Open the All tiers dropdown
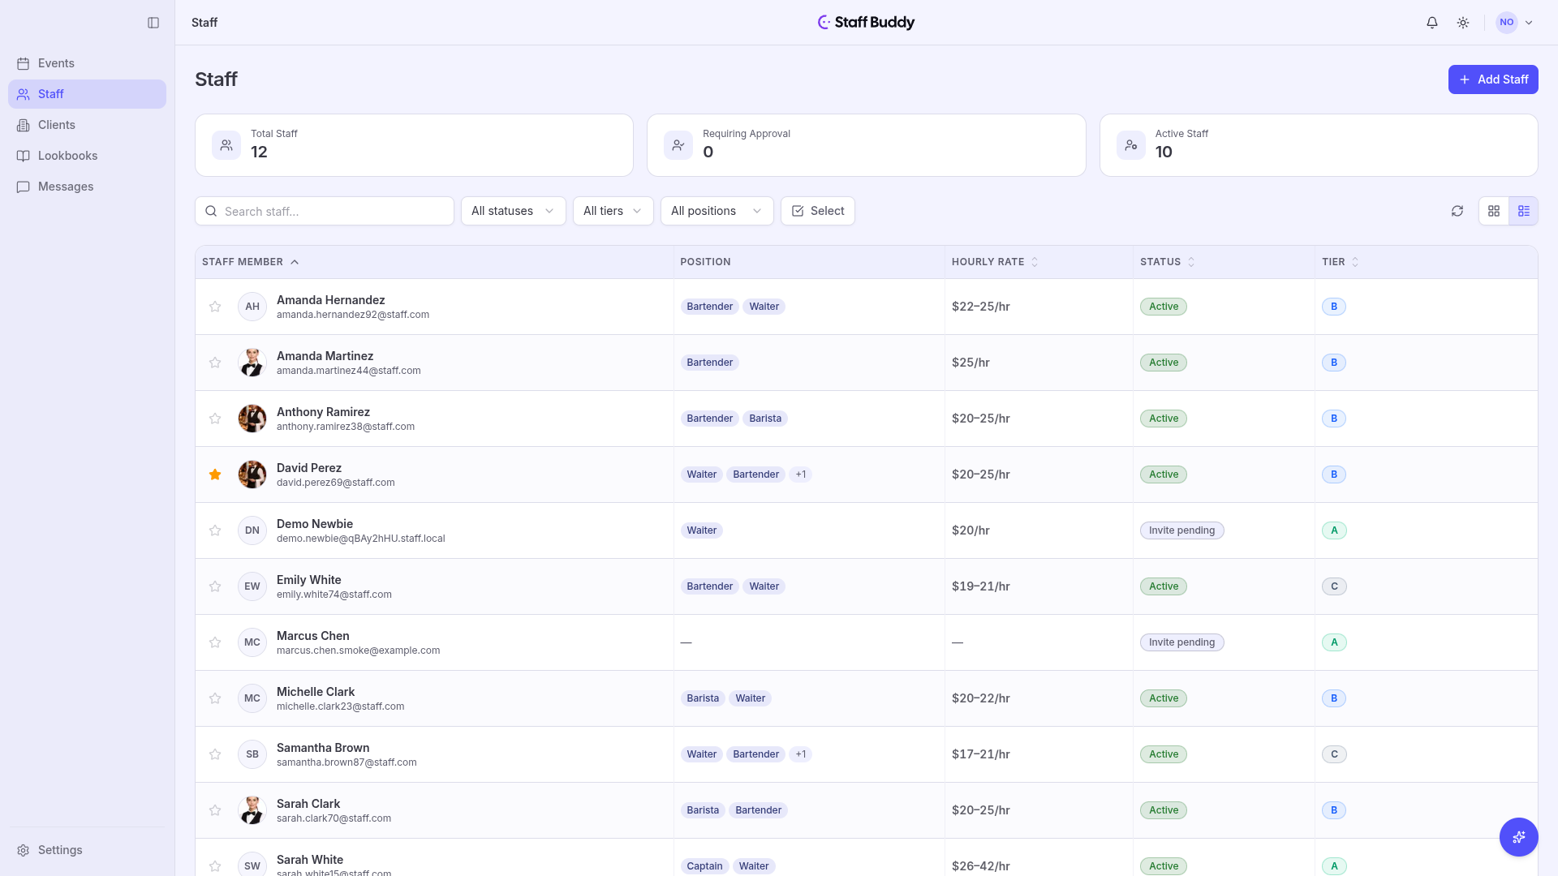This screenshot has height=876, width=1558. point(613,211)
